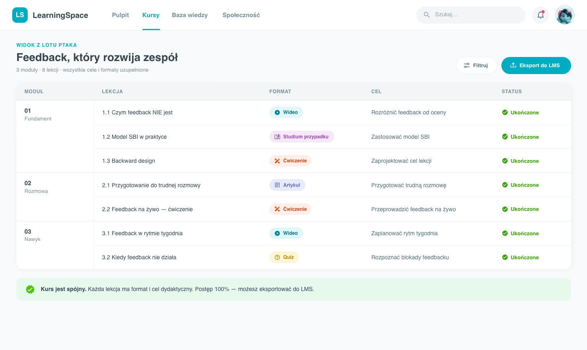The image size is (587, 350).
Task: Open the user avatar profile
Action: tap(565, 15)
